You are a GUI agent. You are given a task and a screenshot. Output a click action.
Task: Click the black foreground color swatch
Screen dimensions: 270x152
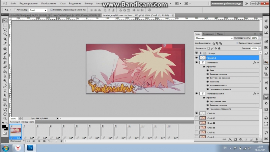point(4,127)
